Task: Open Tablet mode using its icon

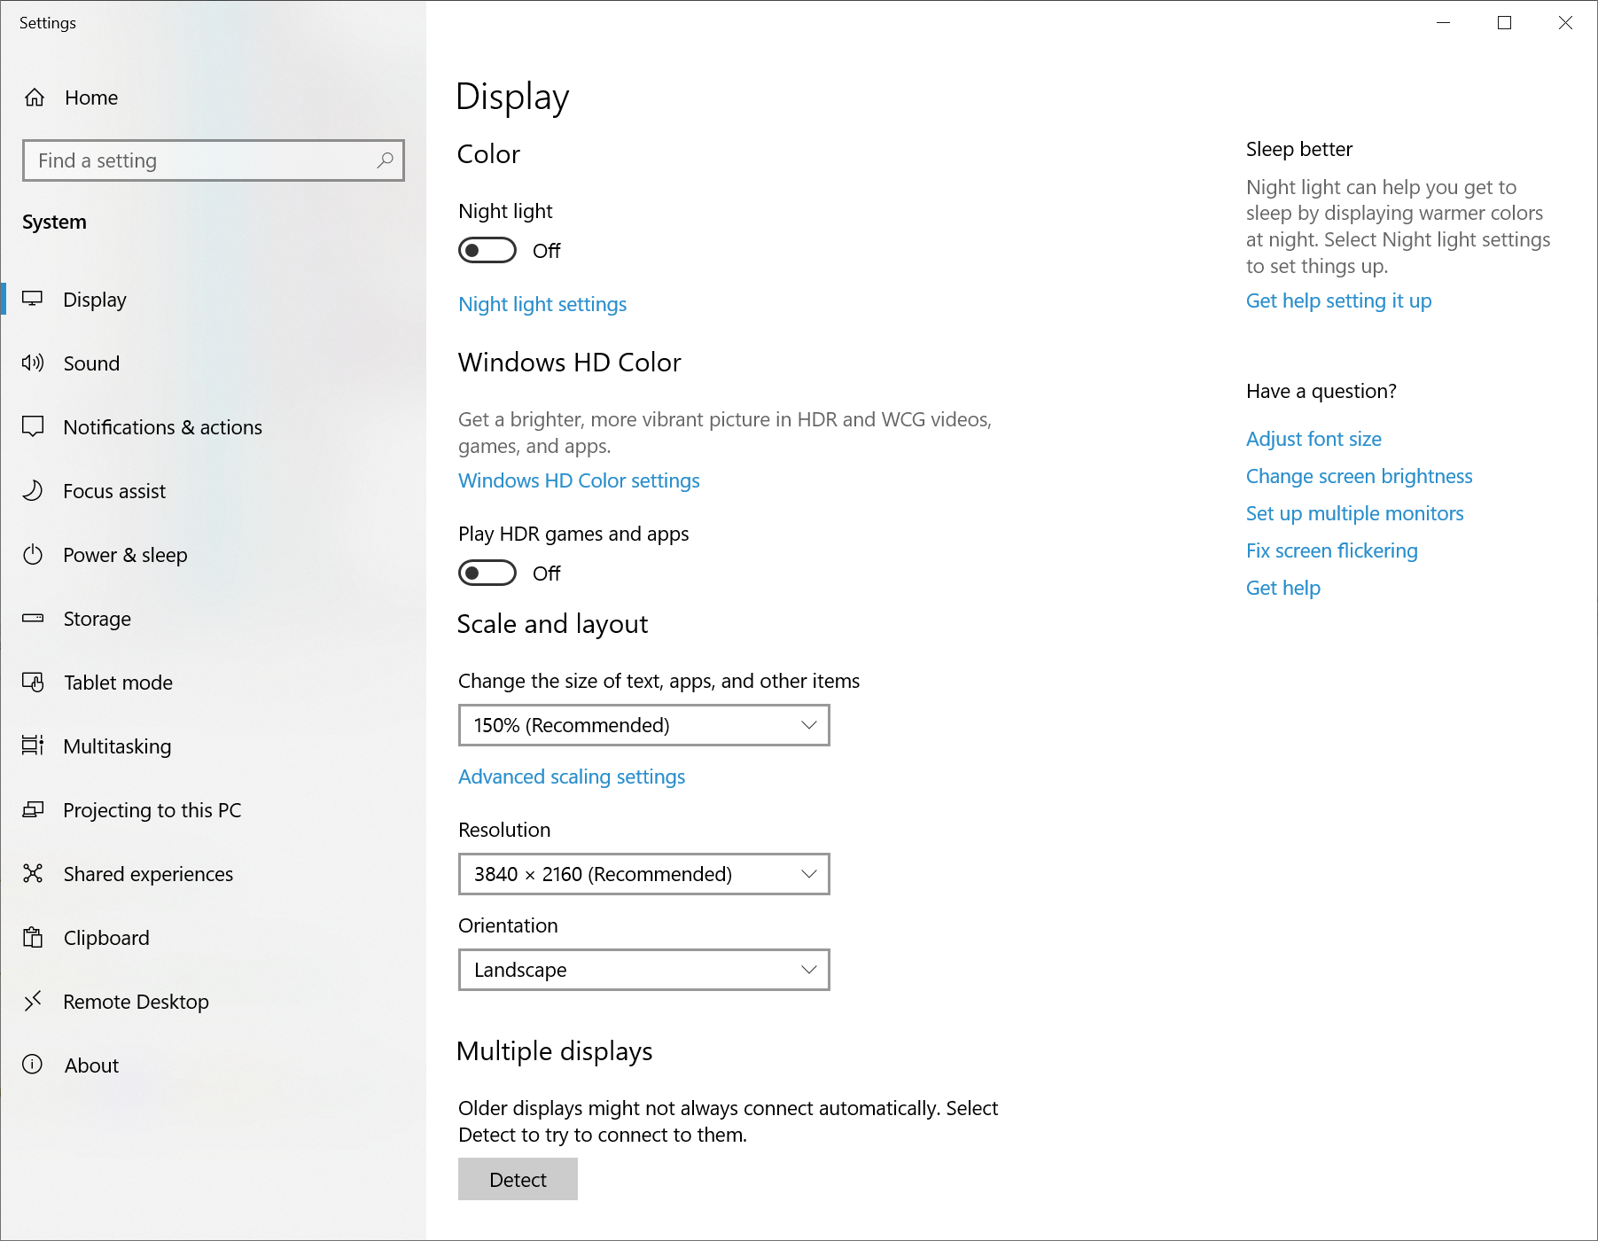Action: coord(33,682)
